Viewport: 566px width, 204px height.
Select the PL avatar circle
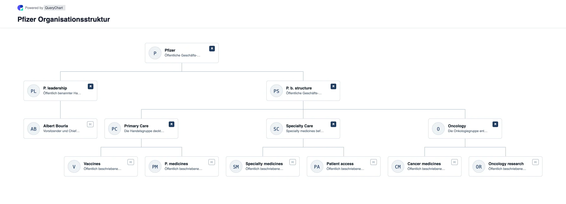(34, 91)
